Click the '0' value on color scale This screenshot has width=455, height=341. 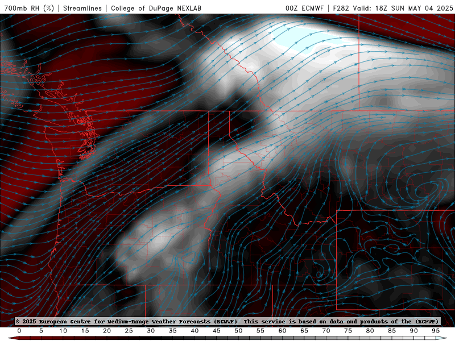(x=19, y=331)
